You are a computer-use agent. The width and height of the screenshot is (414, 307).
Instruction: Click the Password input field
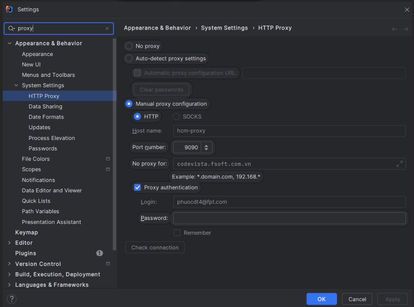point(289,218)
